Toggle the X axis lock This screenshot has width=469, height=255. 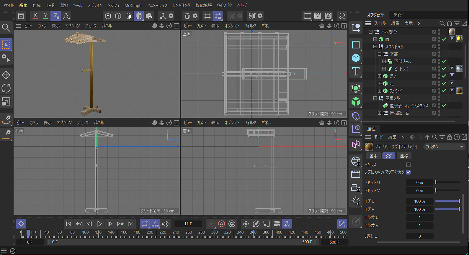[x=35, y=16]
